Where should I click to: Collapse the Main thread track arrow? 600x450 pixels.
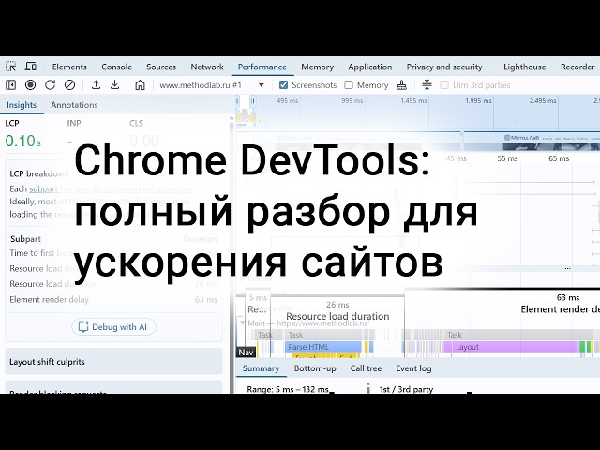[x=243, y=323]
